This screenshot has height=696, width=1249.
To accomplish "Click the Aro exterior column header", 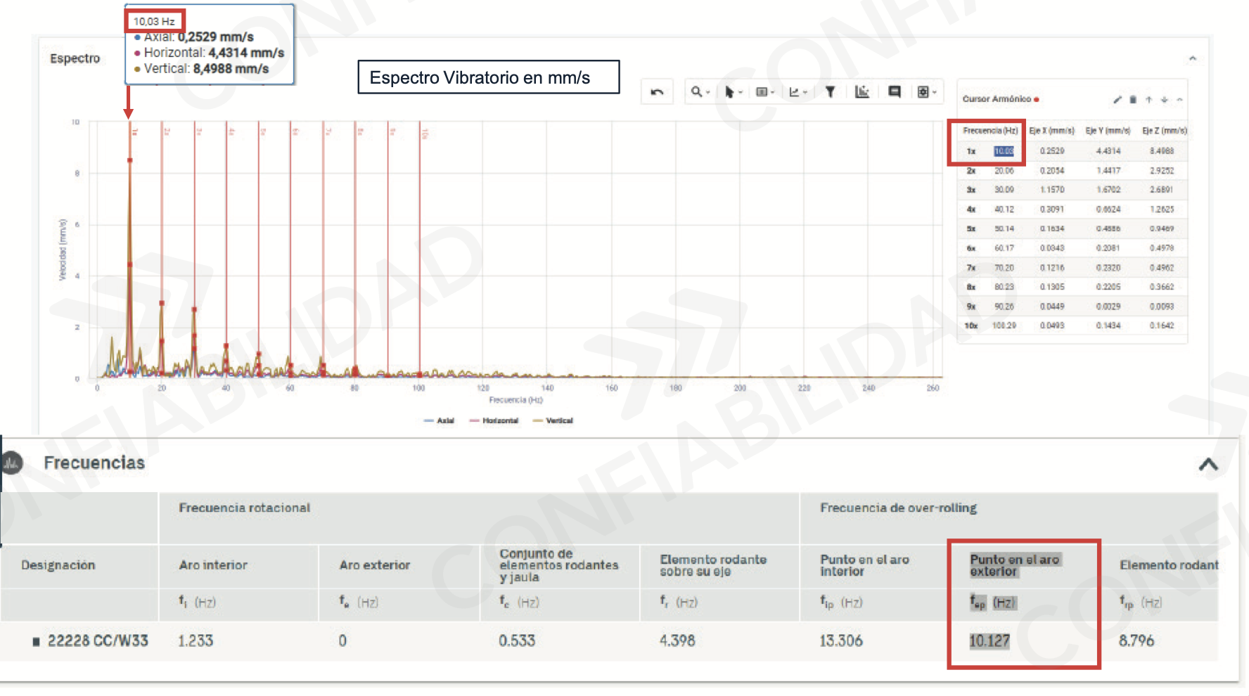I will [x=374, y=565].
